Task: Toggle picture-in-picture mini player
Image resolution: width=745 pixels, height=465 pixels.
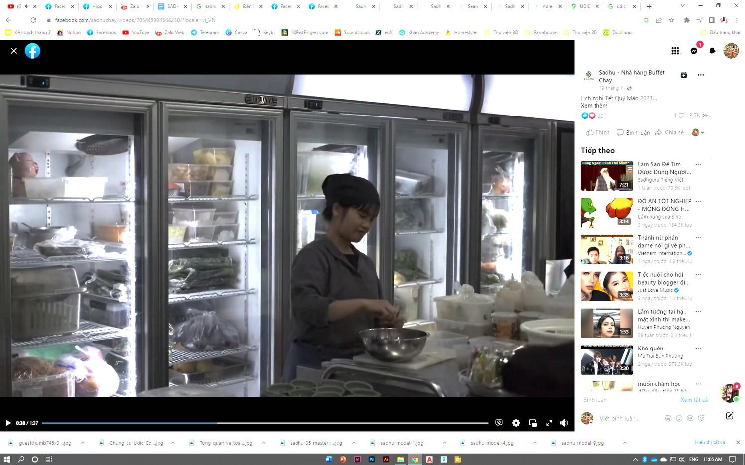Action: [x=532, y=423]
